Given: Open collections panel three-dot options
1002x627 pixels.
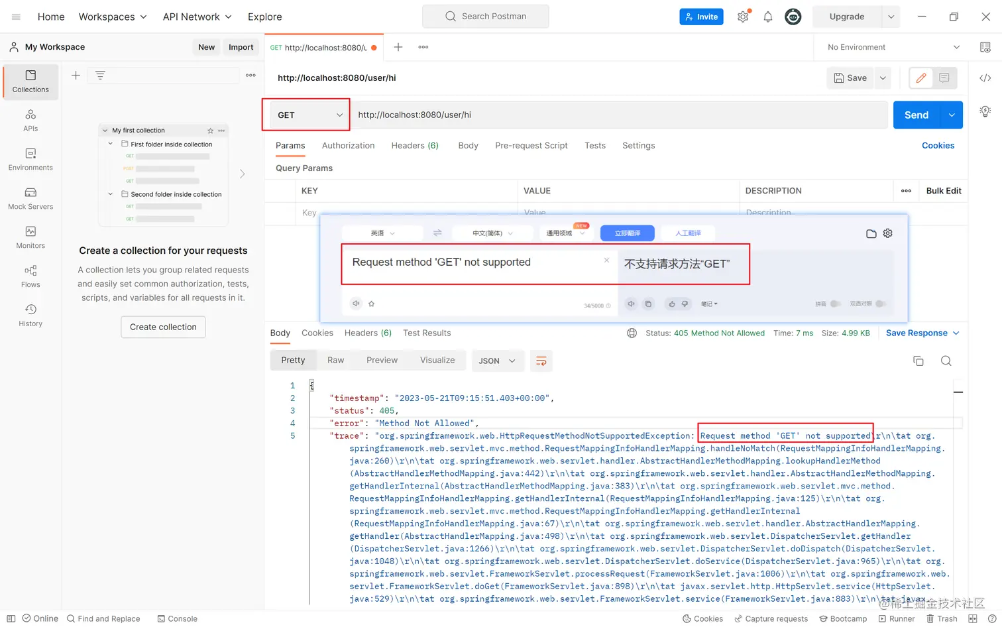Looking at the screenshot, I should [250, 76].
